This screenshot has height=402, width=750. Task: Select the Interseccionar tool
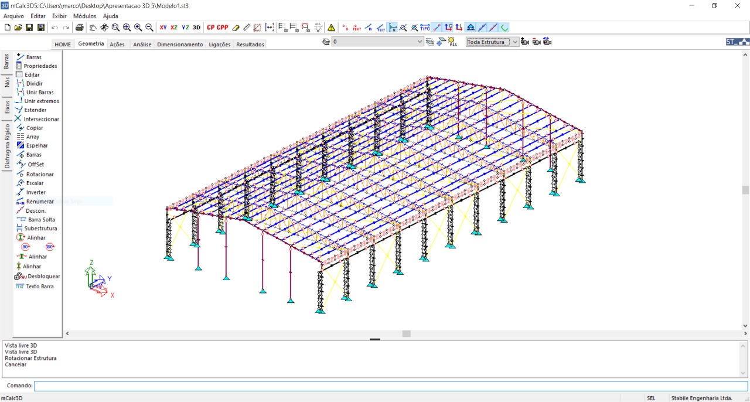pos(37,119)
